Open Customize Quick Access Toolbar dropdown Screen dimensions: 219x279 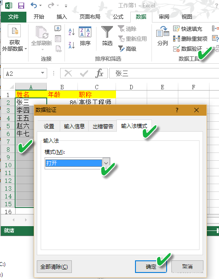[66, 6]
